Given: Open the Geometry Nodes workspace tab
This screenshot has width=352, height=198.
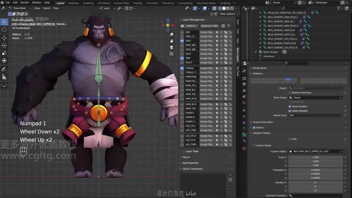Looking at the screenshot, I should (206, 3).
